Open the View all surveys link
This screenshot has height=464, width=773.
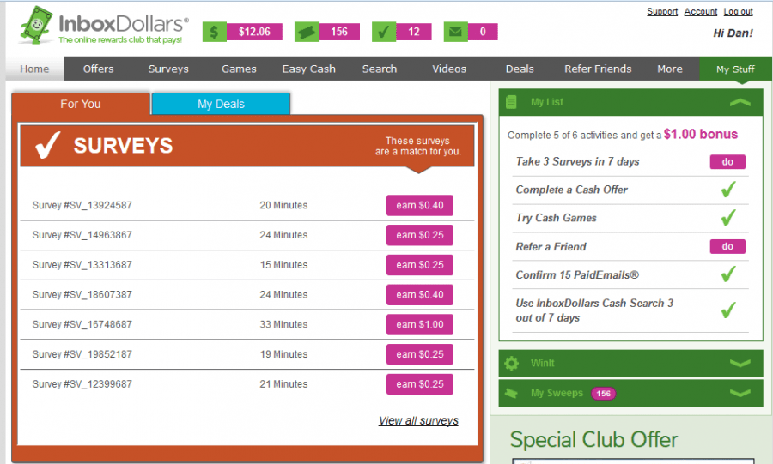pos(418,420)
